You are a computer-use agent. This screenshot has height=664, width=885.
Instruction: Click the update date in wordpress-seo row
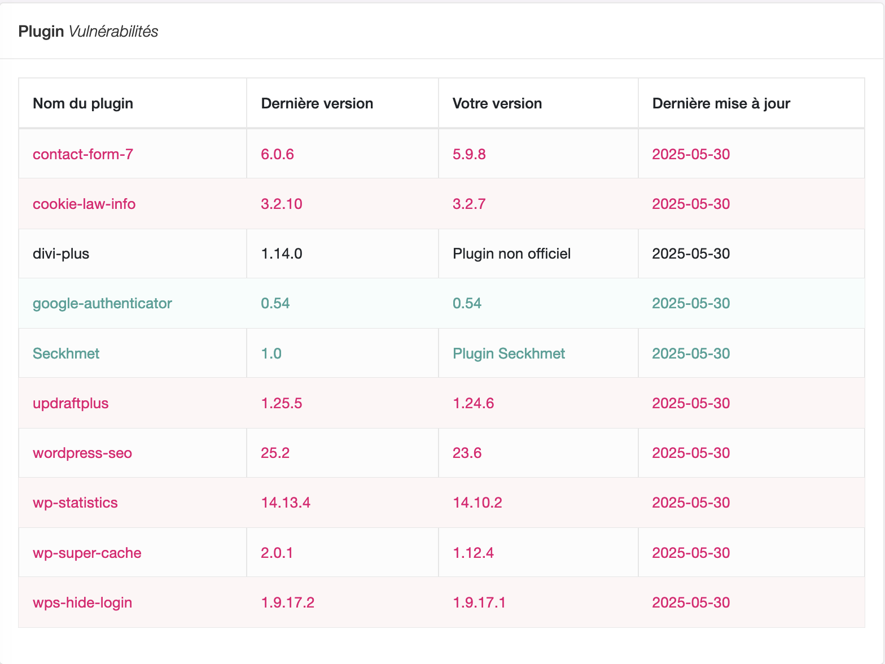[691, 453]
